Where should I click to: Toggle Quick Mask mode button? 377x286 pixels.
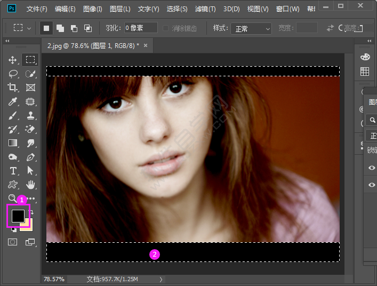(x=13, y=242)
